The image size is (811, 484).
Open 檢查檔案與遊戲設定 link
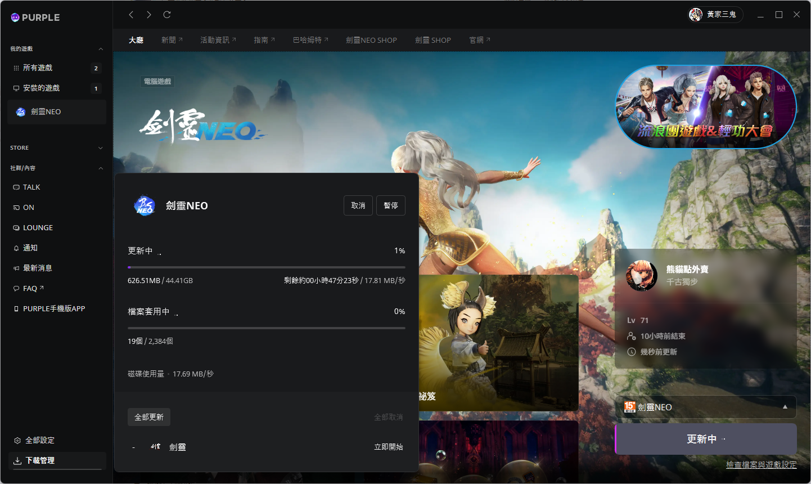pyautogui.click(x=762, y=465)
